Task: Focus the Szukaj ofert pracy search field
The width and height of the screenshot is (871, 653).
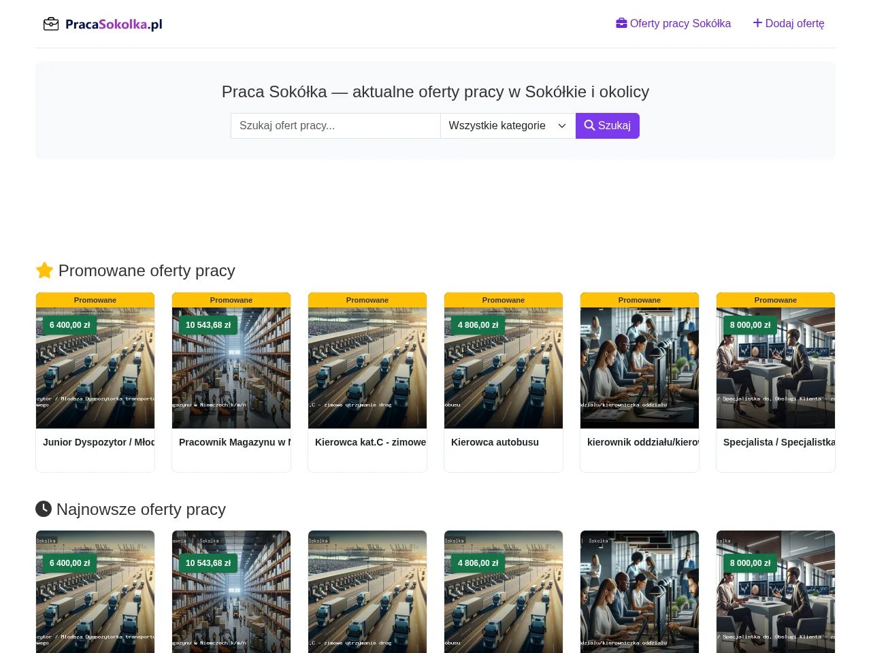Action: tap(335, 126)
